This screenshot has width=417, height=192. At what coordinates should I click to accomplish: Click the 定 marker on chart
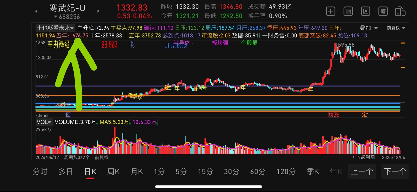pos(364,115)
